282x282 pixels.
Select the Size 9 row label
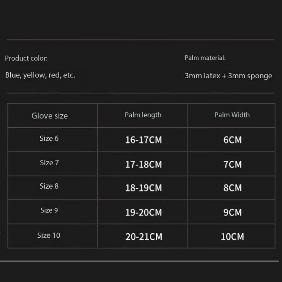click(x=49, y=210)
